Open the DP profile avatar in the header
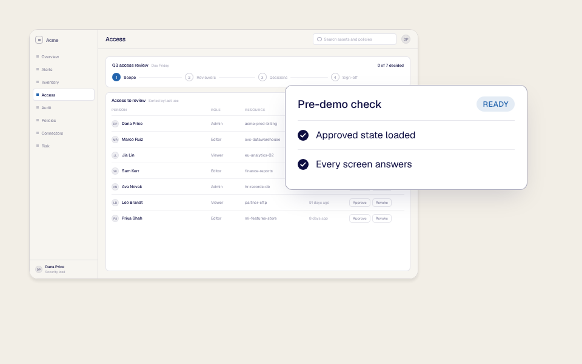The width and height of the screenshot is (582, 364). click(406, 39)
